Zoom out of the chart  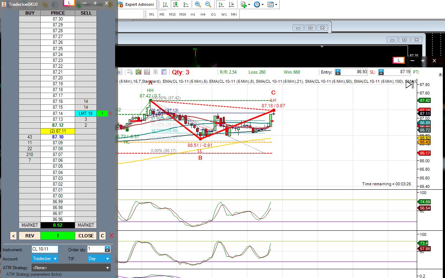tap(208, 4)
